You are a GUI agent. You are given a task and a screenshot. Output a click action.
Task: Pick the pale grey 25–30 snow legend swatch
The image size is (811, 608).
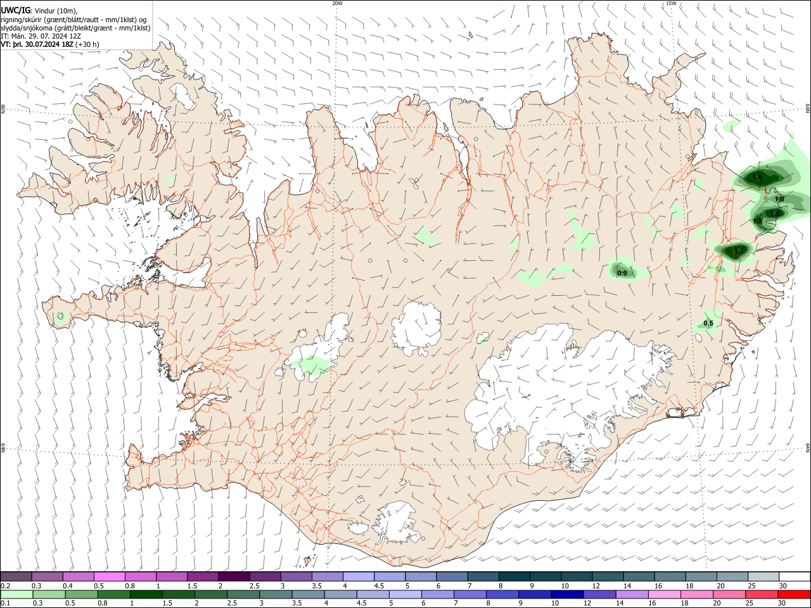tap(763, 576)
